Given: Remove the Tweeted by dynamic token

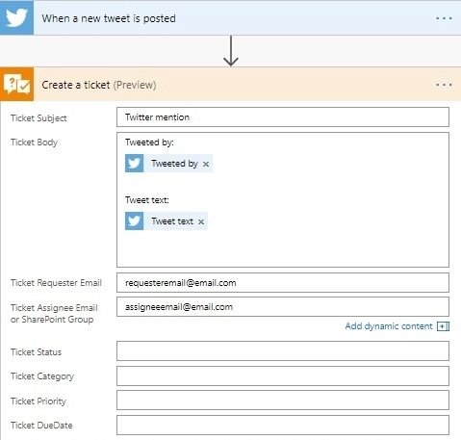Looking at the screenshot, I should [206, 164].
